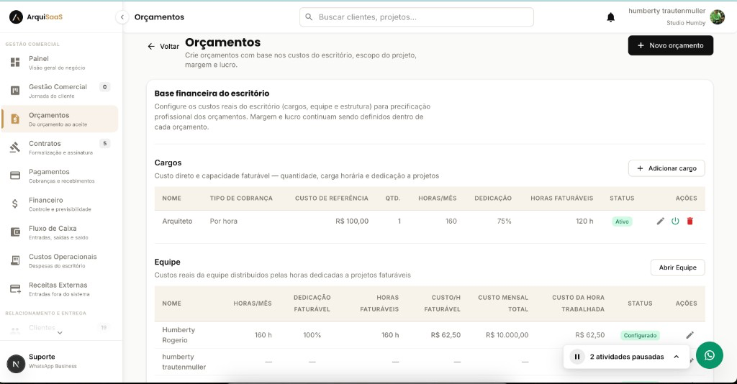Click the Pagamentos card icon

(15, 175)
